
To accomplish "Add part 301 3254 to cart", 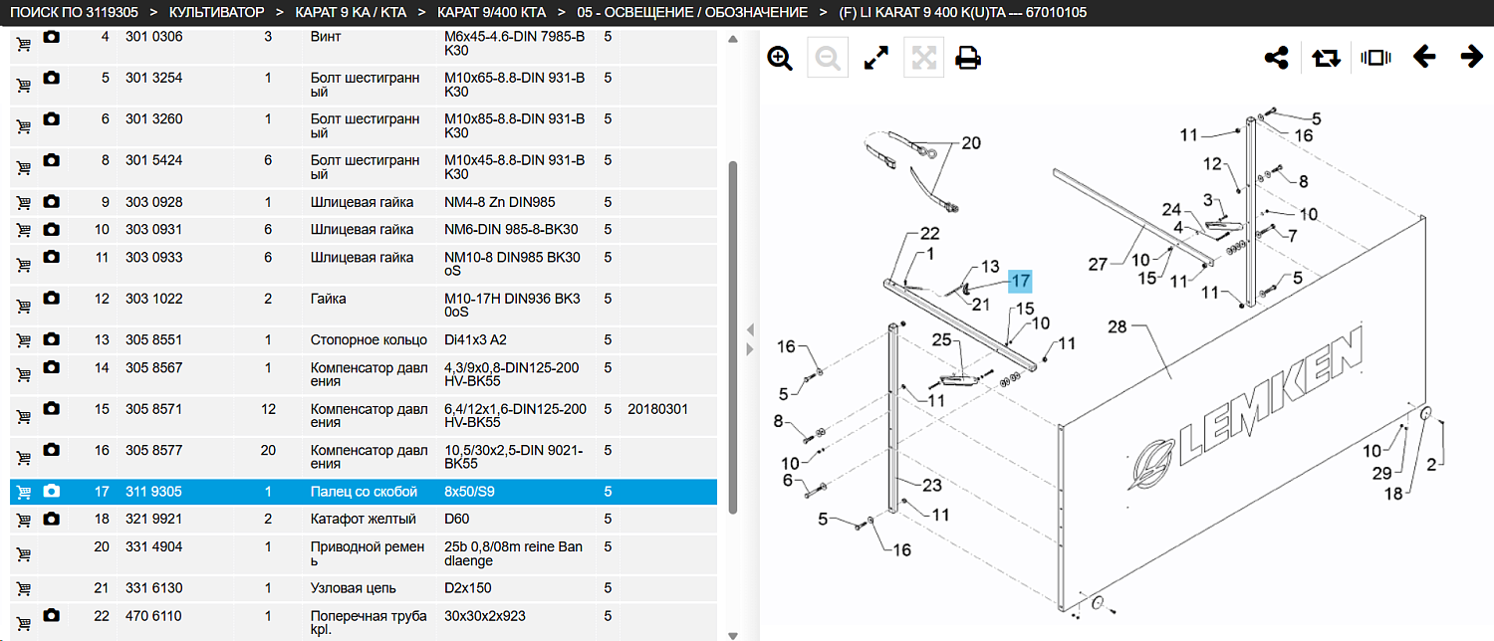I will pos(23,86).
